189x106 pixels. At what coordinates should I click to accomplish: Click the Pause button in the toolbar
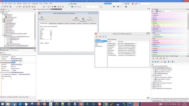click(x=53, y=7)
